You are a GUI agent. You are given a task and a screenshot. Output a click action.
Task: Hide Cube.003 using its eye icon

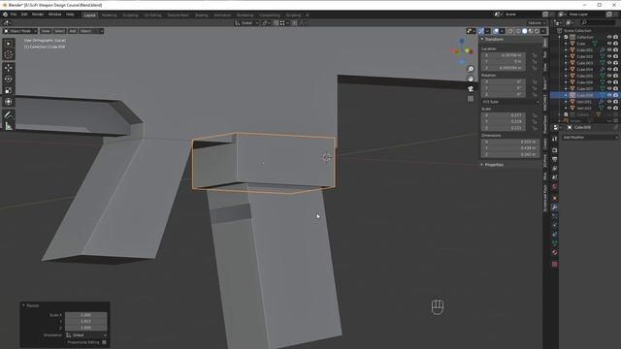click(609, 63)
